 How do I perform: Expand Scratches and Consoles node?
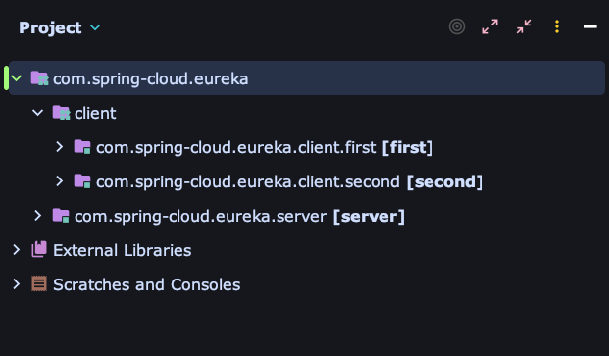tap(17, 284)
